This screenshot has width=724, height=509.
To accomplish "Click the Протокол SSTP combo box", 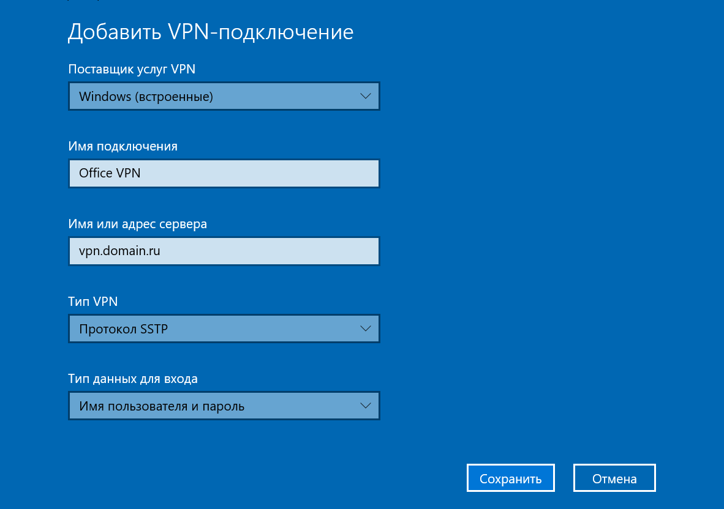I will (x=224, y=329).
